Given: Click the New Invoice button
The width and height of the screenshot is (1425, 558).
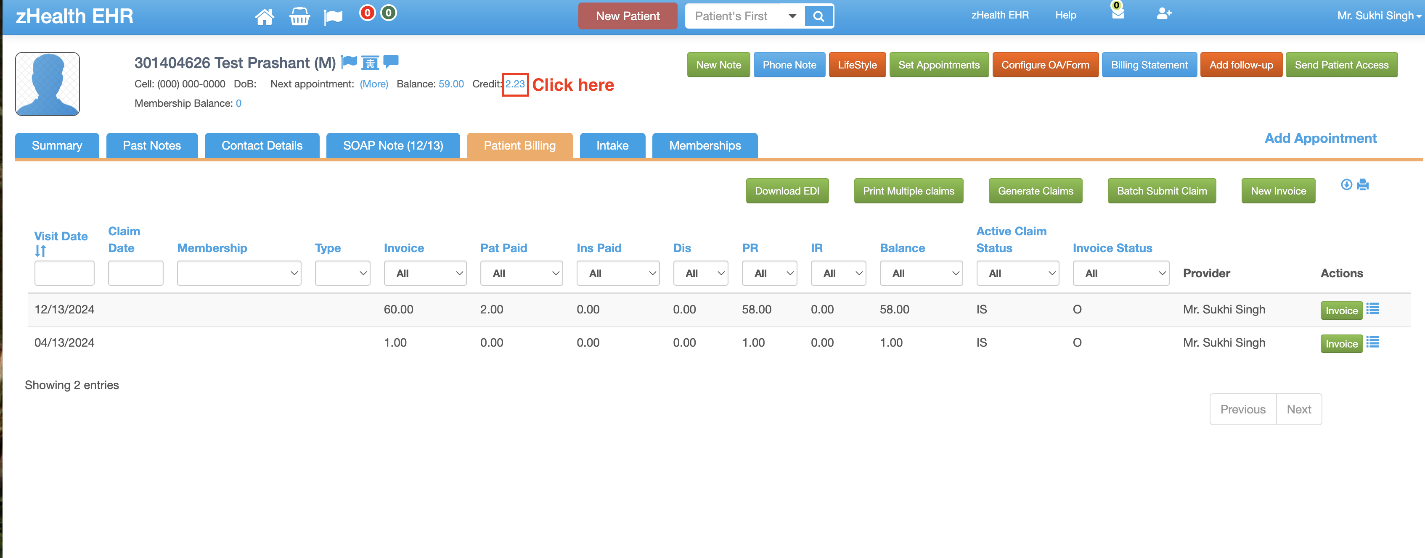Looking at the screenshot, I should (x=1278, y=191).
